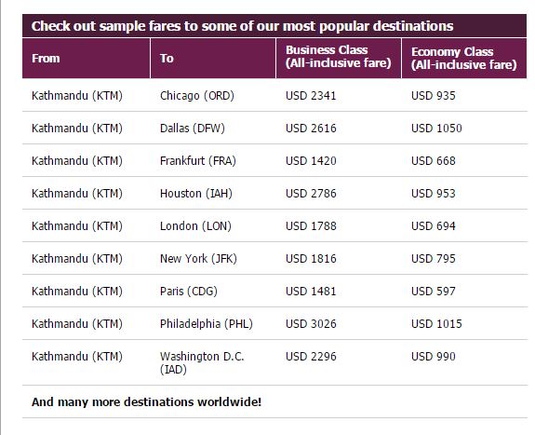Screen dimensions: 535x435
Task: Click the USD 1050 economy fare
Action: [436, 129]
